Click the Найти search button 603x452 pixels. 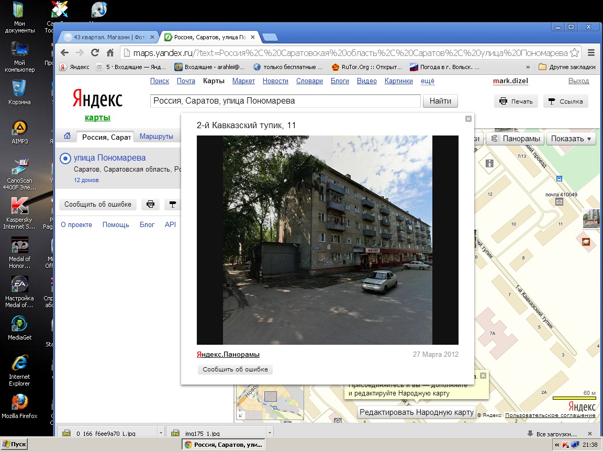(x=440, y=101)
